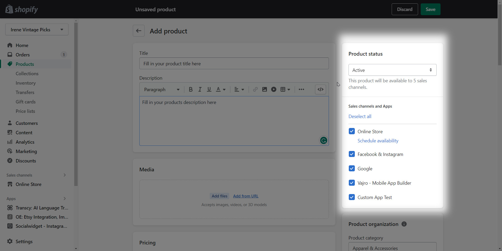Open Inventory in the sidebar

(x=26, y=83)
